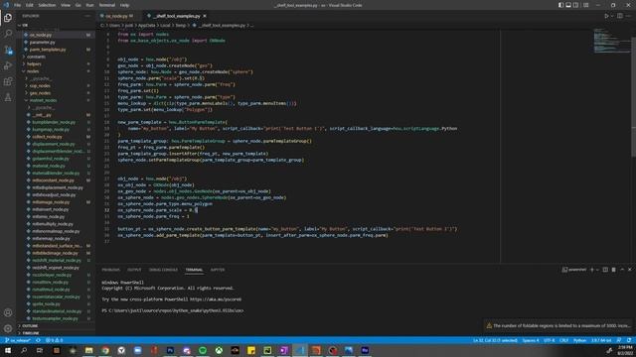The width and height of the screenshot is (636, 357).
Task: Change indentation via Spaces: 4
Action: (x=531, y=340)
